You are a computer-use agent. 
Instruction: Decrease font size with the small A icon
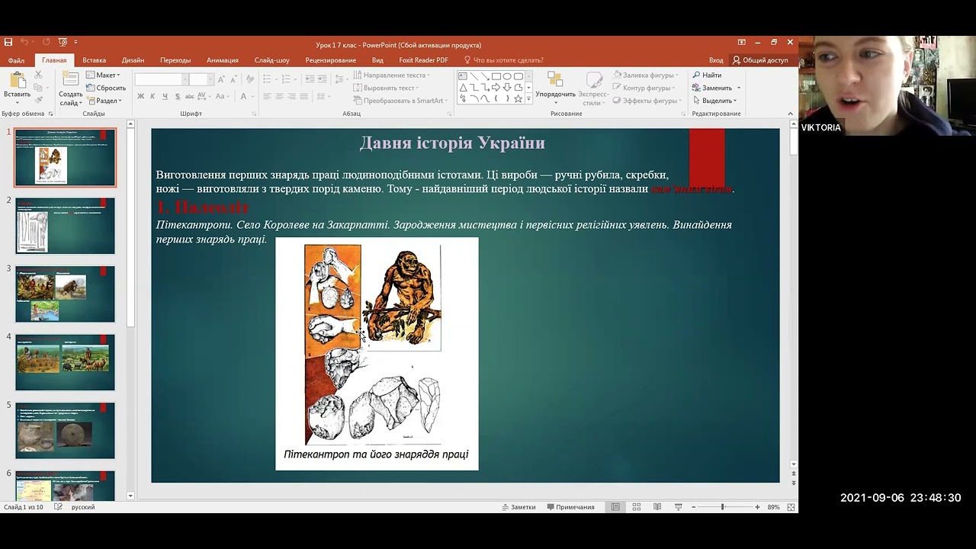233,79
